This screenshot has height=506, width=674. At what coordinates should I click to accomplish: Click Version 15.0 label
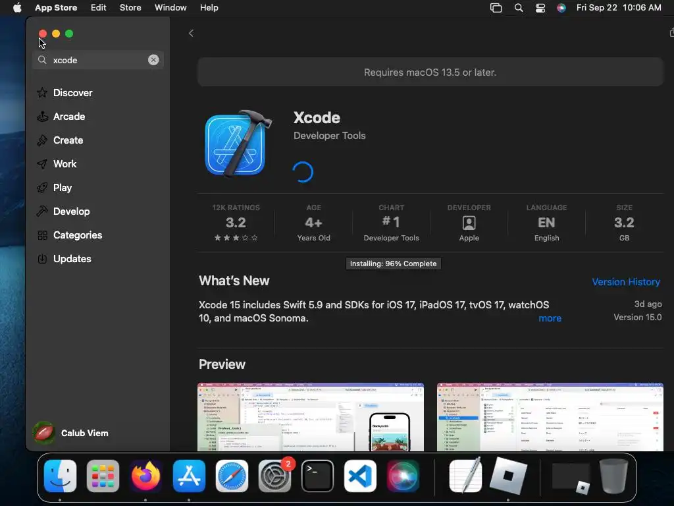637,317
